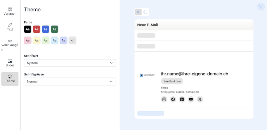Viewport: 267px width, 130px height.
Task: Click the YouTube icon in signature
Action: 191,99
